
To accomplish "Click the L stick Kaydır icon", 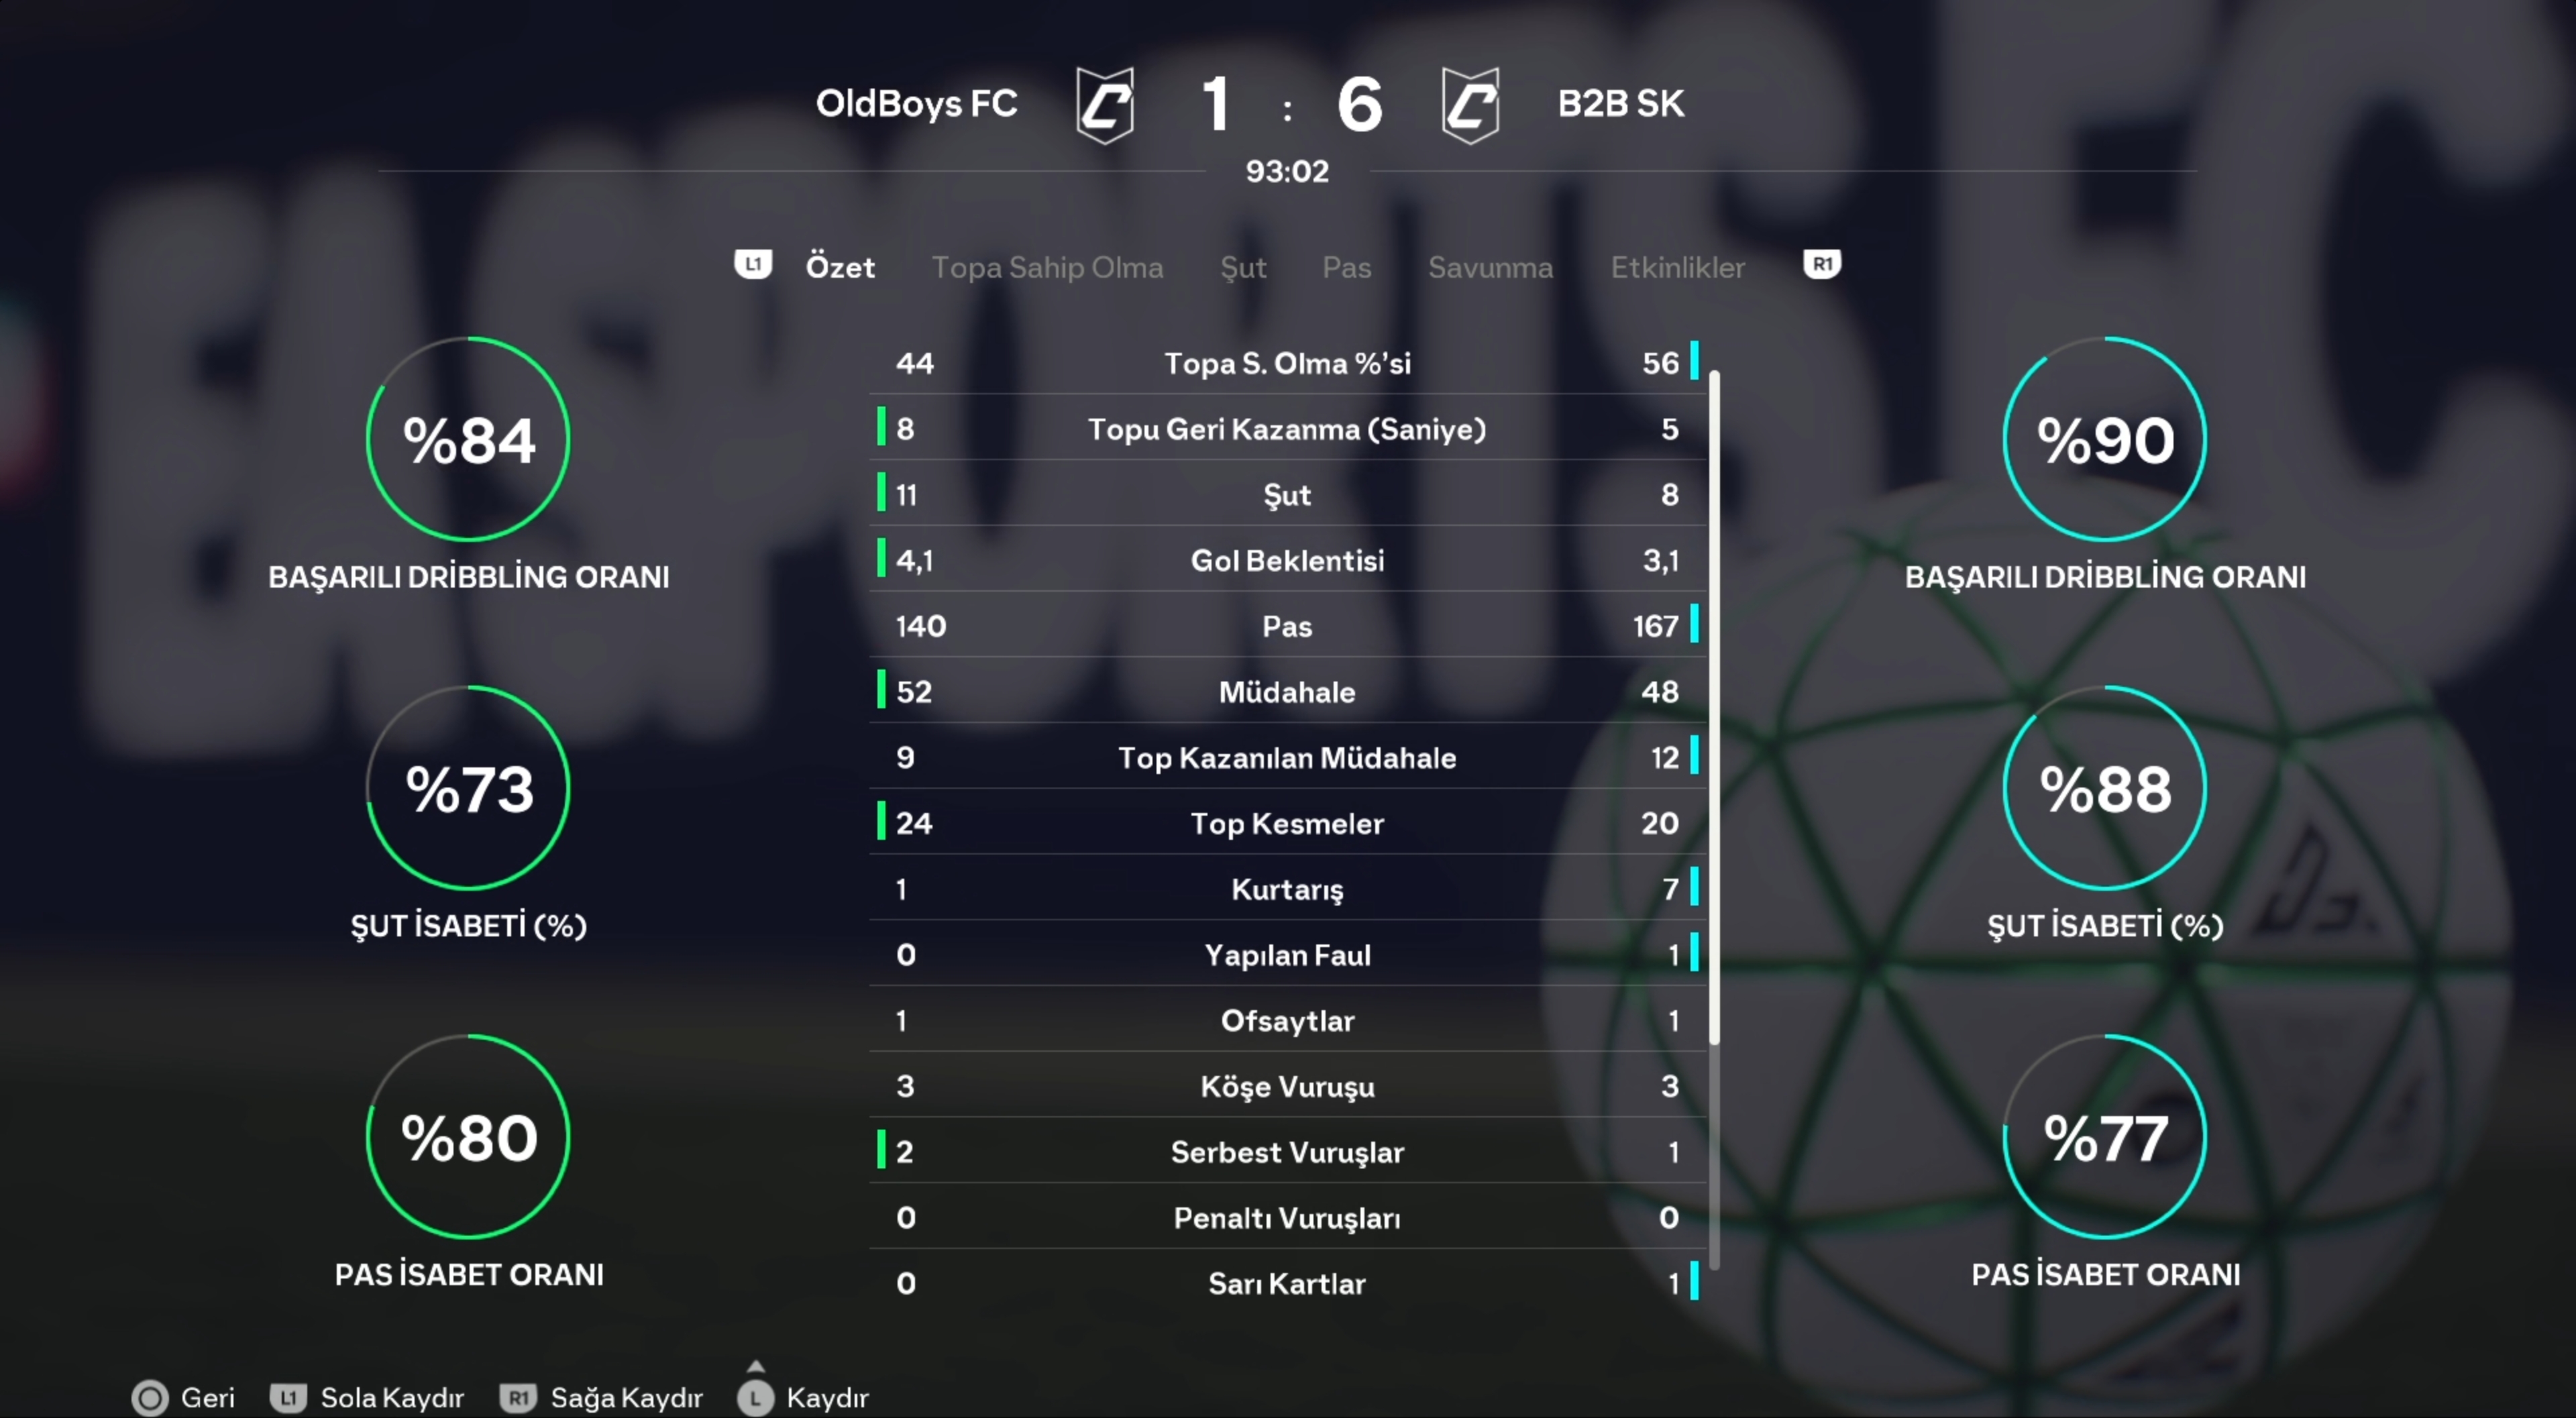I will click(755, 1396).
